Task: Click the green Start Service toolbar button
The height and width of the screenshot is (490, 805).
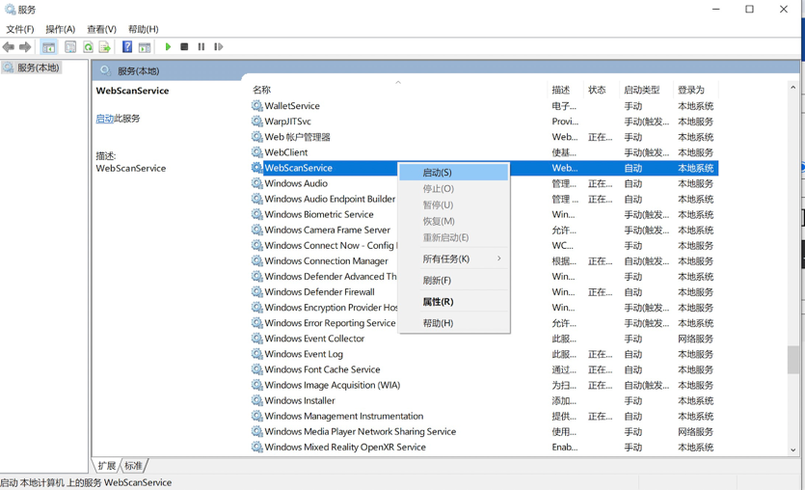Action: coord(168,46)
